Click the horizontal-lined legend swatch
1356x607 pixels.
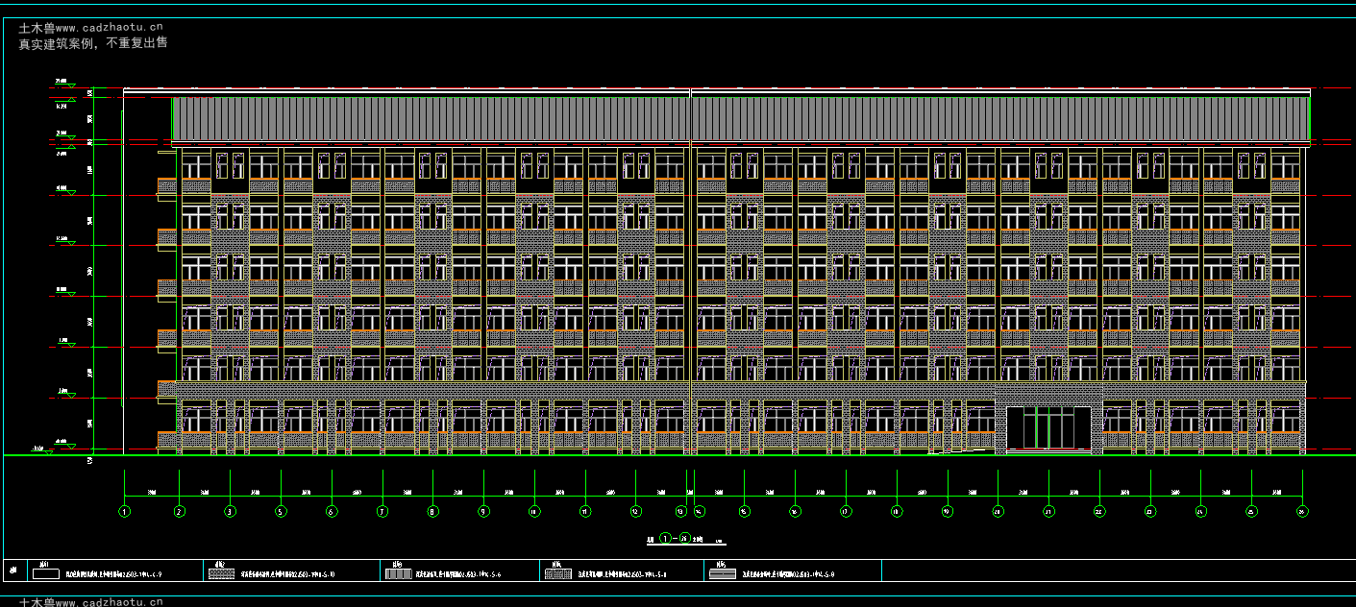pyautogui.click(x=722, y=573)
